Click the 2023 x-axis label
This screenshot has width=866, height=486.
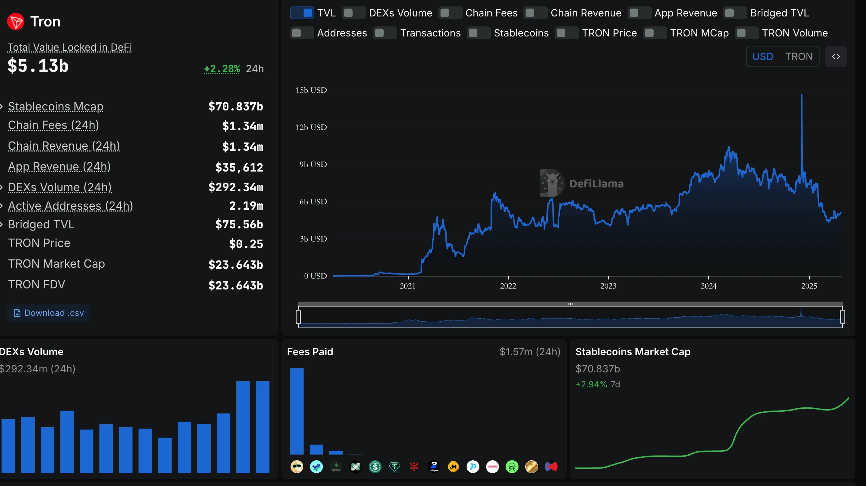point(608,286)
